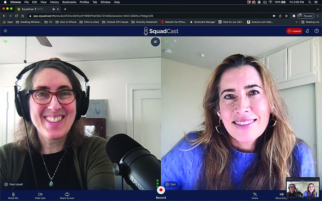Toggle the Mute Mic control

[x=13, y=194]
